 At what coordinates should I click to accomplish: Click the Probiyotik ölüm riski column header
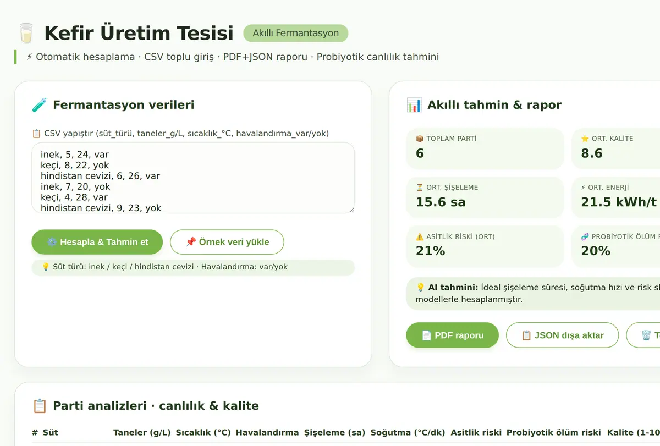[x=554, y=433]
